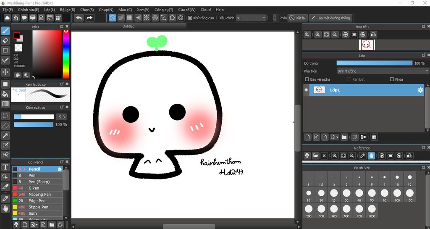The height and width of the screenshot is (229, 430).
Task: Click the Độ trong opacity slider
Action: coord(374,63)
